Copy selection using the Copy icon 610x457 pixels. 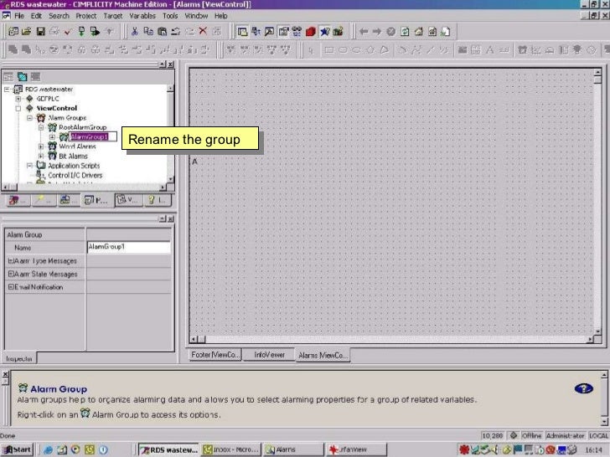(x=148, y=32)
